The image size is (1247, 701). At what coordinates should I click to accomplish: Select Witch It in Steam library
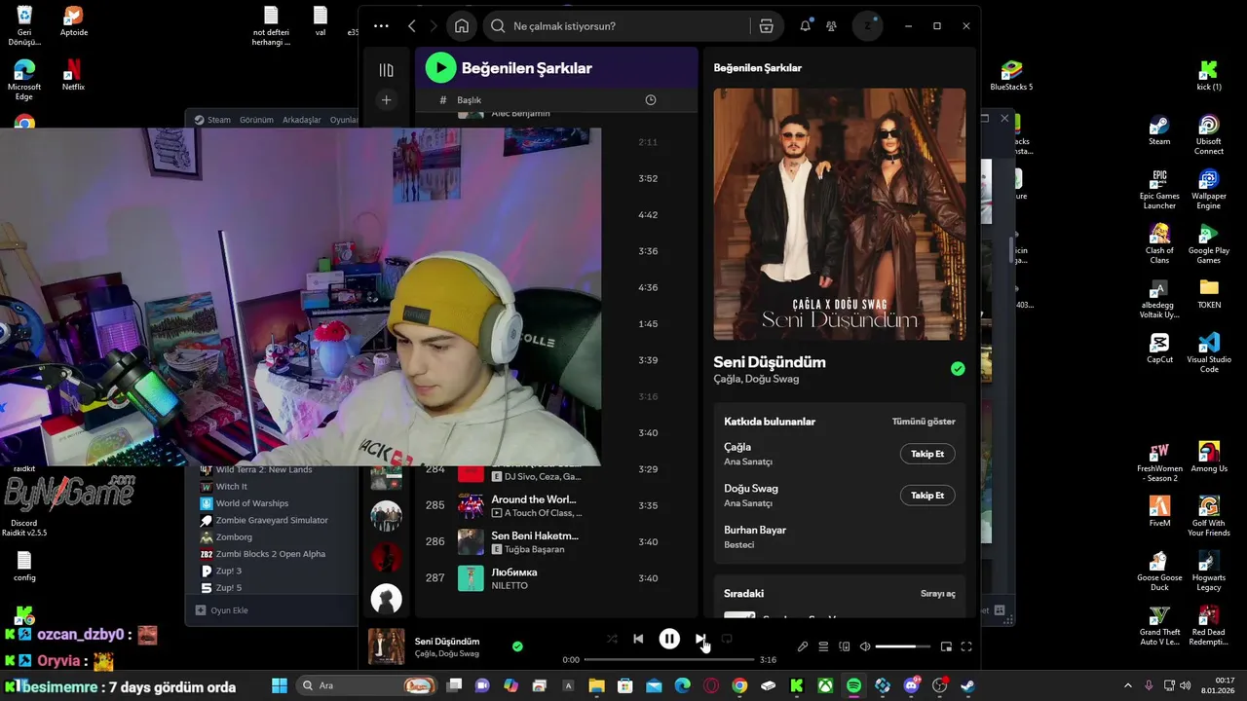pos(232,487)
